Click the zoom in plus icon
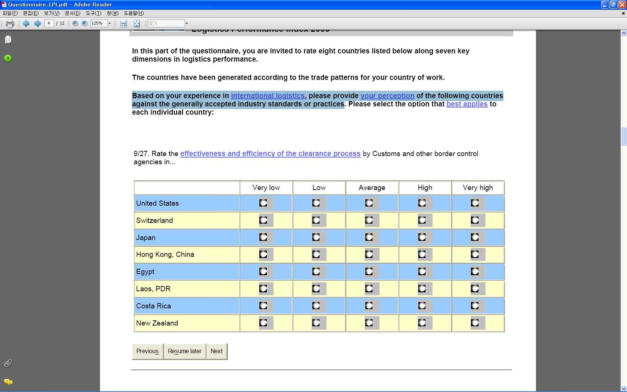This screenshot has width=627, height=392. 85,23
